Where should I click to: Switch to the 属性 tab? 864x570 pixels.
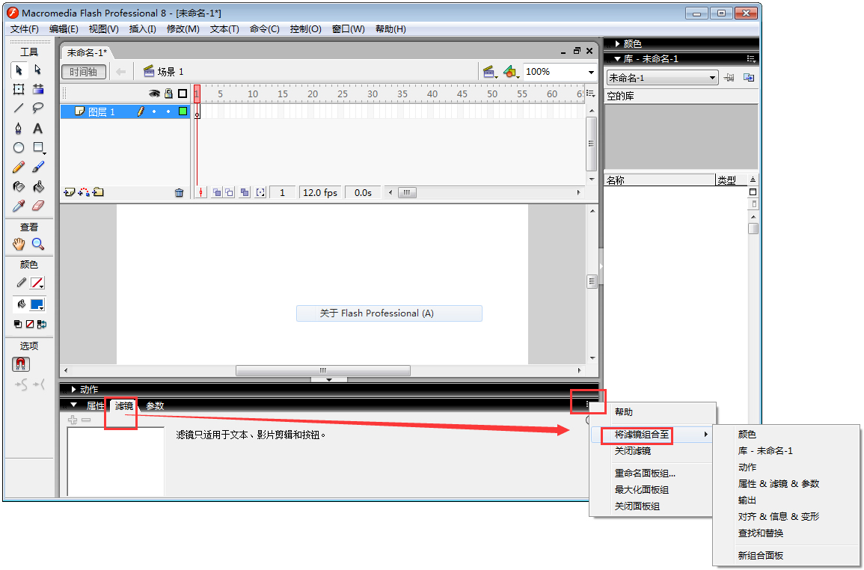point(95,405)
